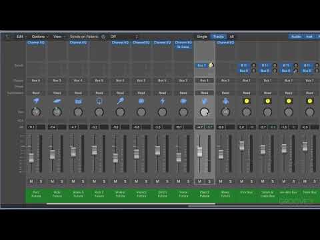Click the volume fader on Voice Future
Image resolution: width=320 pixels, height=240 pixels.
pyautogui.click(x=179, y=157)
